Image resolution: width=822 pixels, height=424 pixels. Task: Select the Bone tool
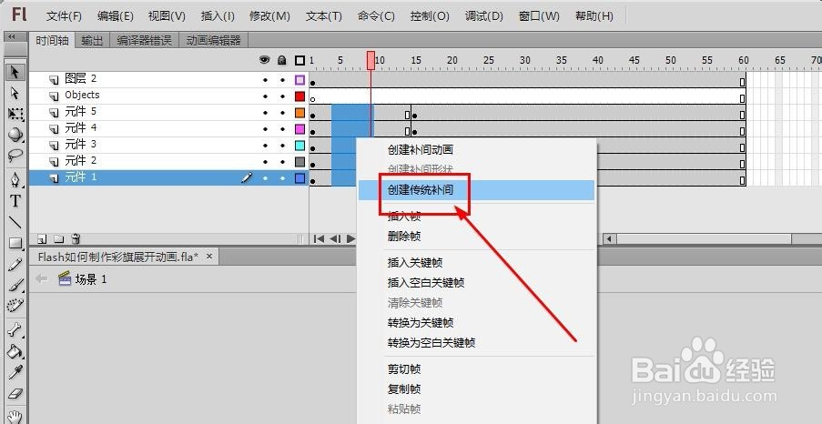pyautogui.click(x=15, y=329)
